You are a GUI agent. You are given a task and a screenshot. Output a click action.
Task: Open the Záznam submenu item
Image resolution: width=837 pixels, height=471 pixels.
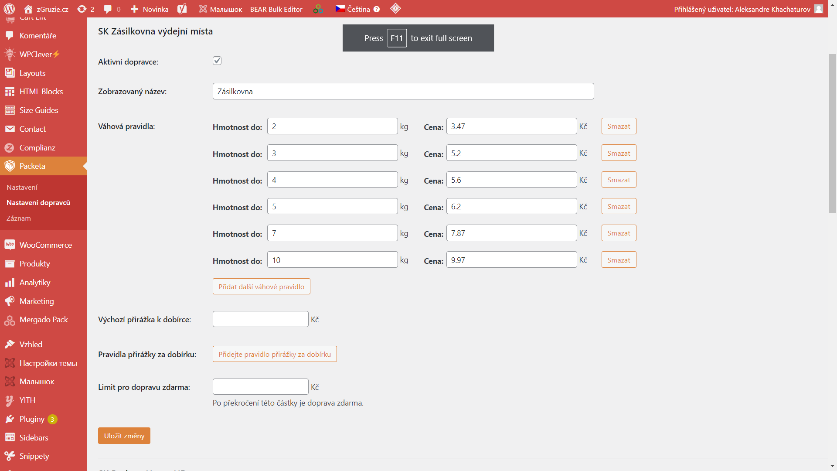coord(19,218)
